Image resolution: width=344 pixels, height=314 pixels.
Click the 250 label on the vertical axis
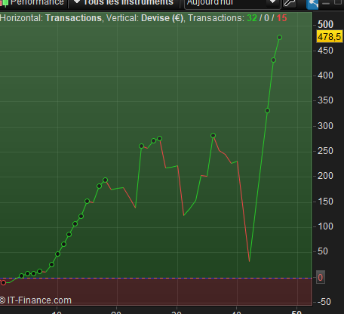point(325,151)
